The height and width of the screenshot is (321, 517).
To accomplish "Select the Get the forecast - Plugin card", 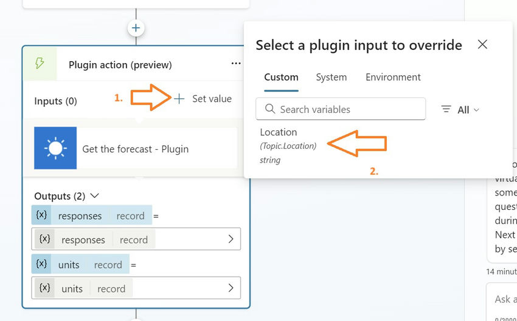I will coord(136,149).
